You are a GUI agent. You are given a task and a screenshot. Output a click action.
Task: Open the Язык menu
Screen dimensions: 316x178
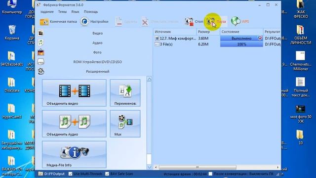(x=75, y=12)
